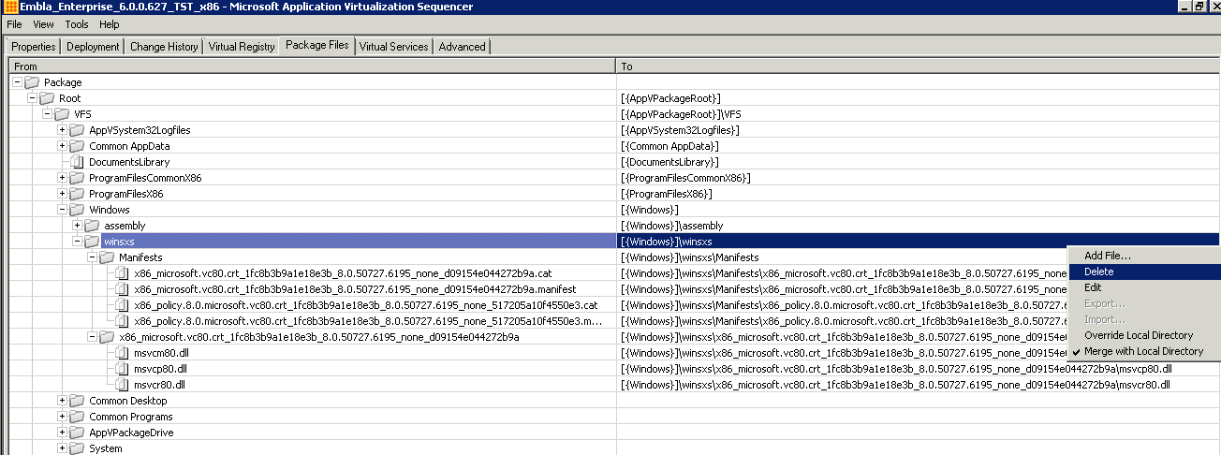Click the DocumentsLibrary file icon
The width and height of the screenshot is (1221, 455).
[77, 162]
